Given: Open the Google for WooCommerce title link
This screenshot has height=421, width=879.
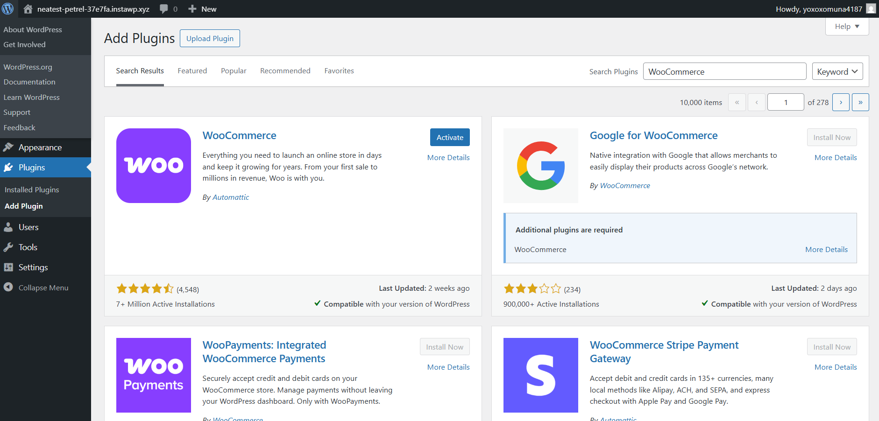Looking at the screenshot, I should point(654,135).
